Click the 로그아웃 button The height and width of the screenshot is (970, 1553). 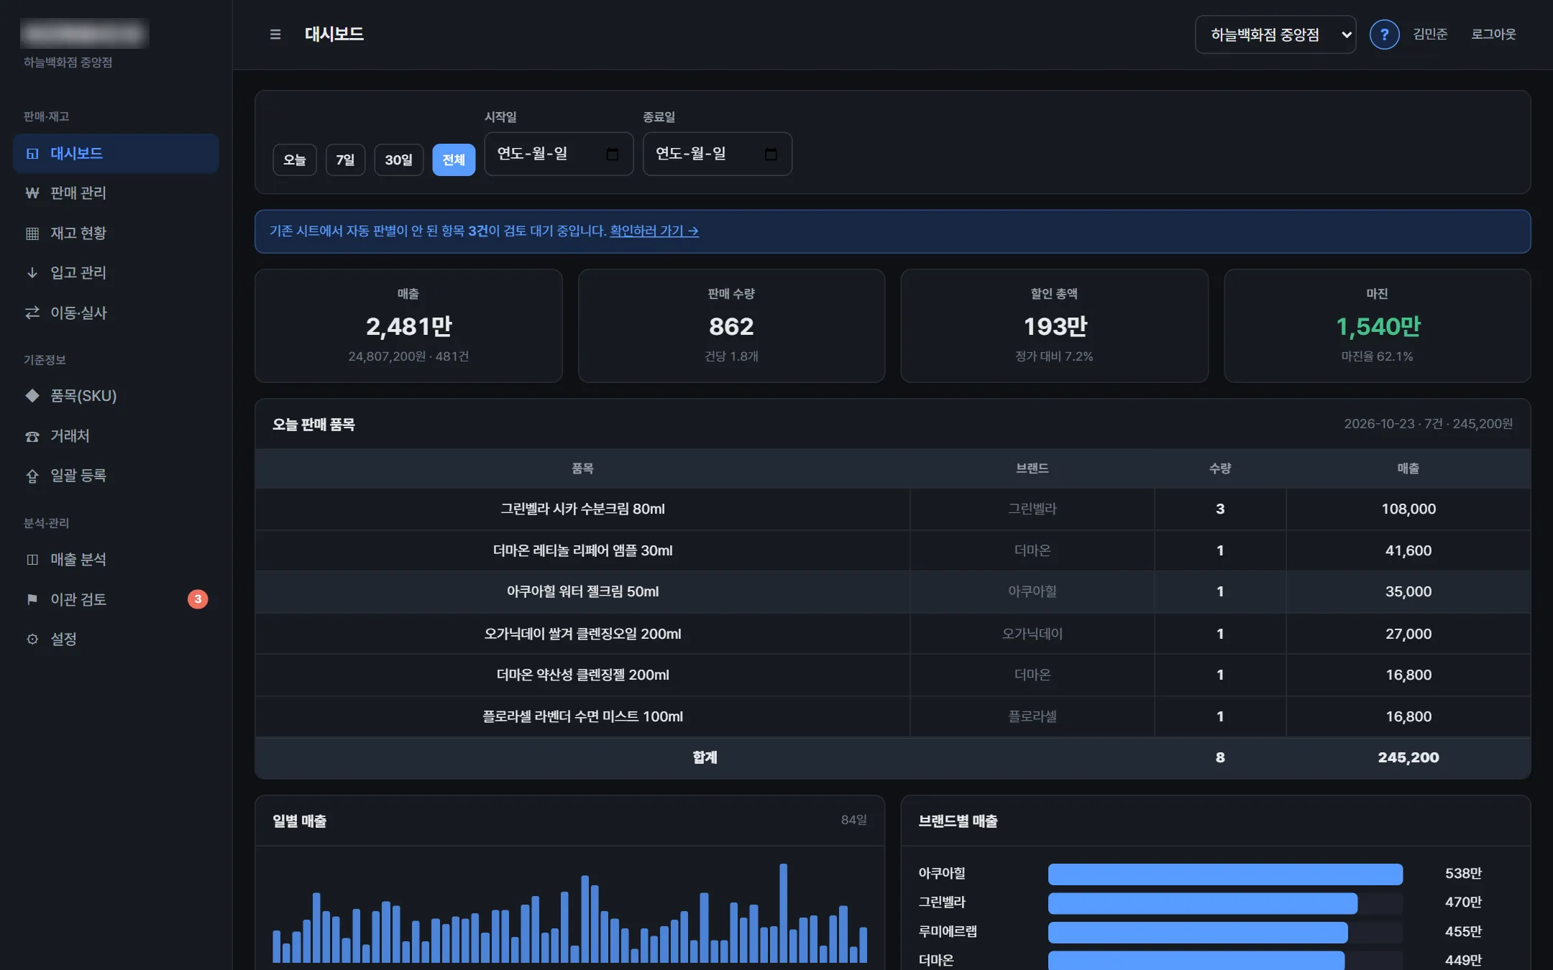pos(1493,34)
